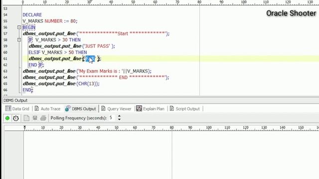Click line number 61 in the gutter

click(x=5, y=59)
